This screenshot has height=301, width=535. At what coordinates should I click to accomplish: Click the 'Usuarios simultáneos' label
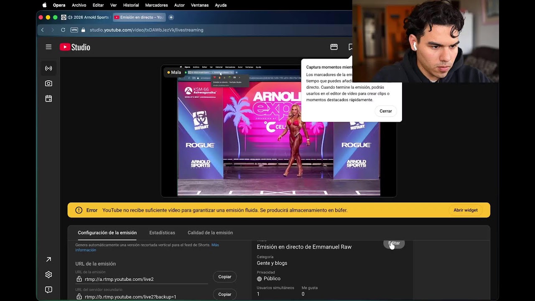pos(275,288)
